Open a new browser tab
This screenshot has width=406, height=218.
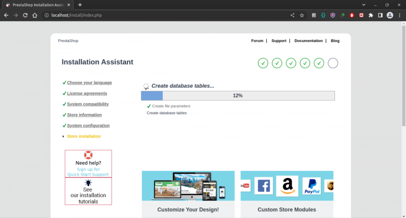[x=80, y=4]
